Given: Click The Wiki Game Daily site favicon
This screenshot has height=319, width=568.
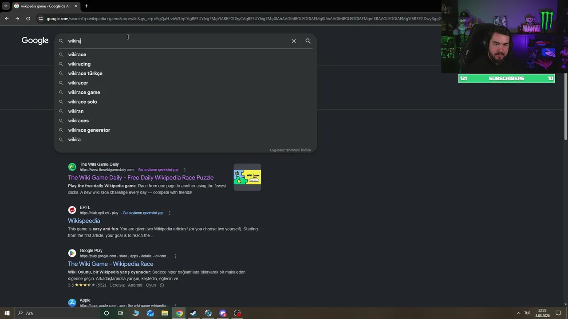Looking at the screenshot, I should tap(72, 167).
